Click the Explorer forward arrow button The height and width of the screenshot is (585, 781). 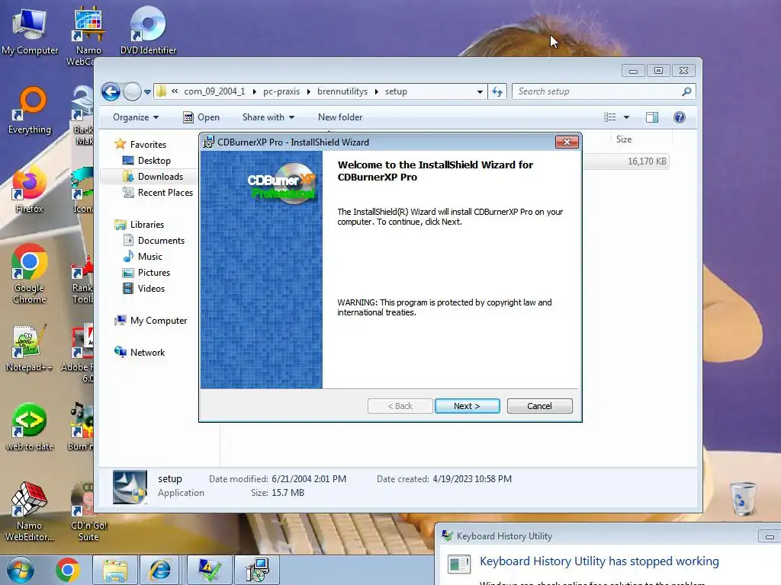click(132, 91)
